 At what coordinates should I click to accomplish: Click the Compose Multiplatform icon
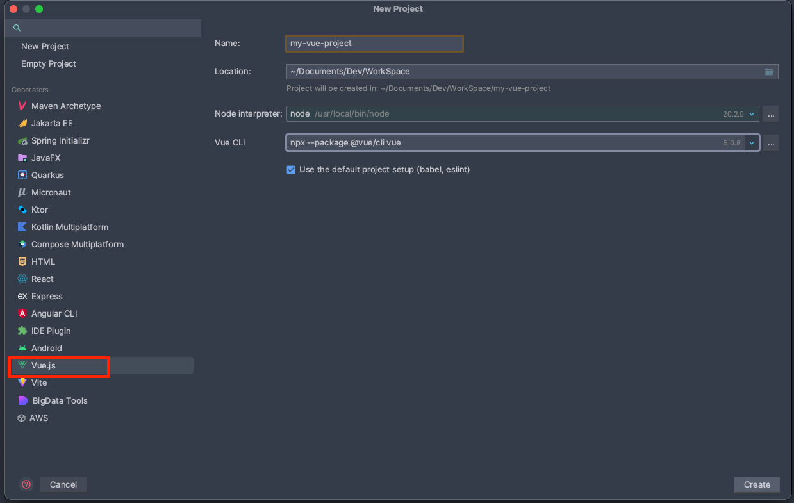22,244
